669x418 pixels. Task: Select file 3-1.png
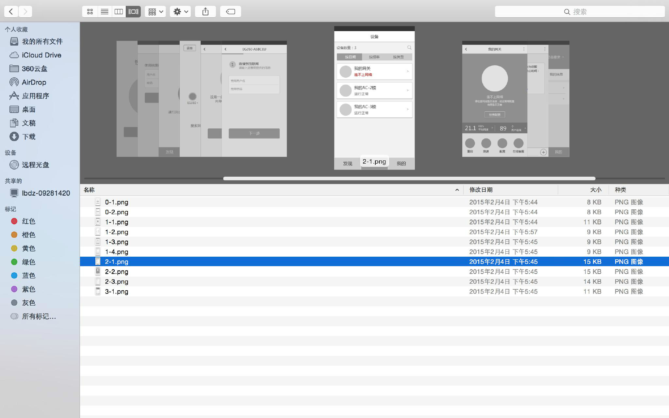(x=374, y=292)
